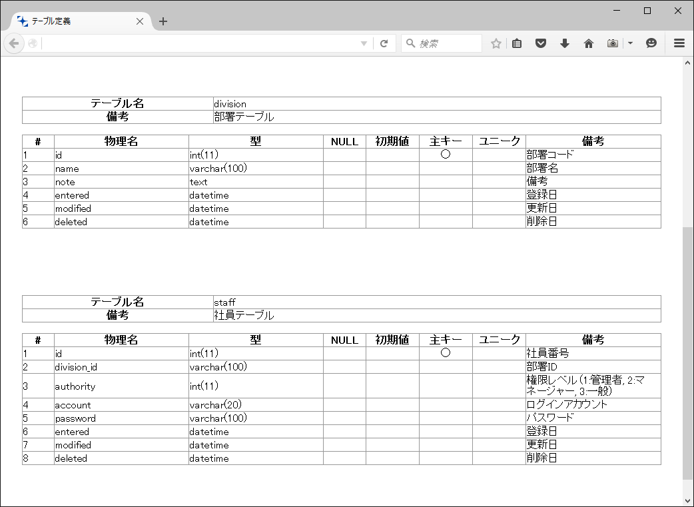Click the scrollbar down arrow
Viewport: 694px width, 507px height.
point(687,501)
